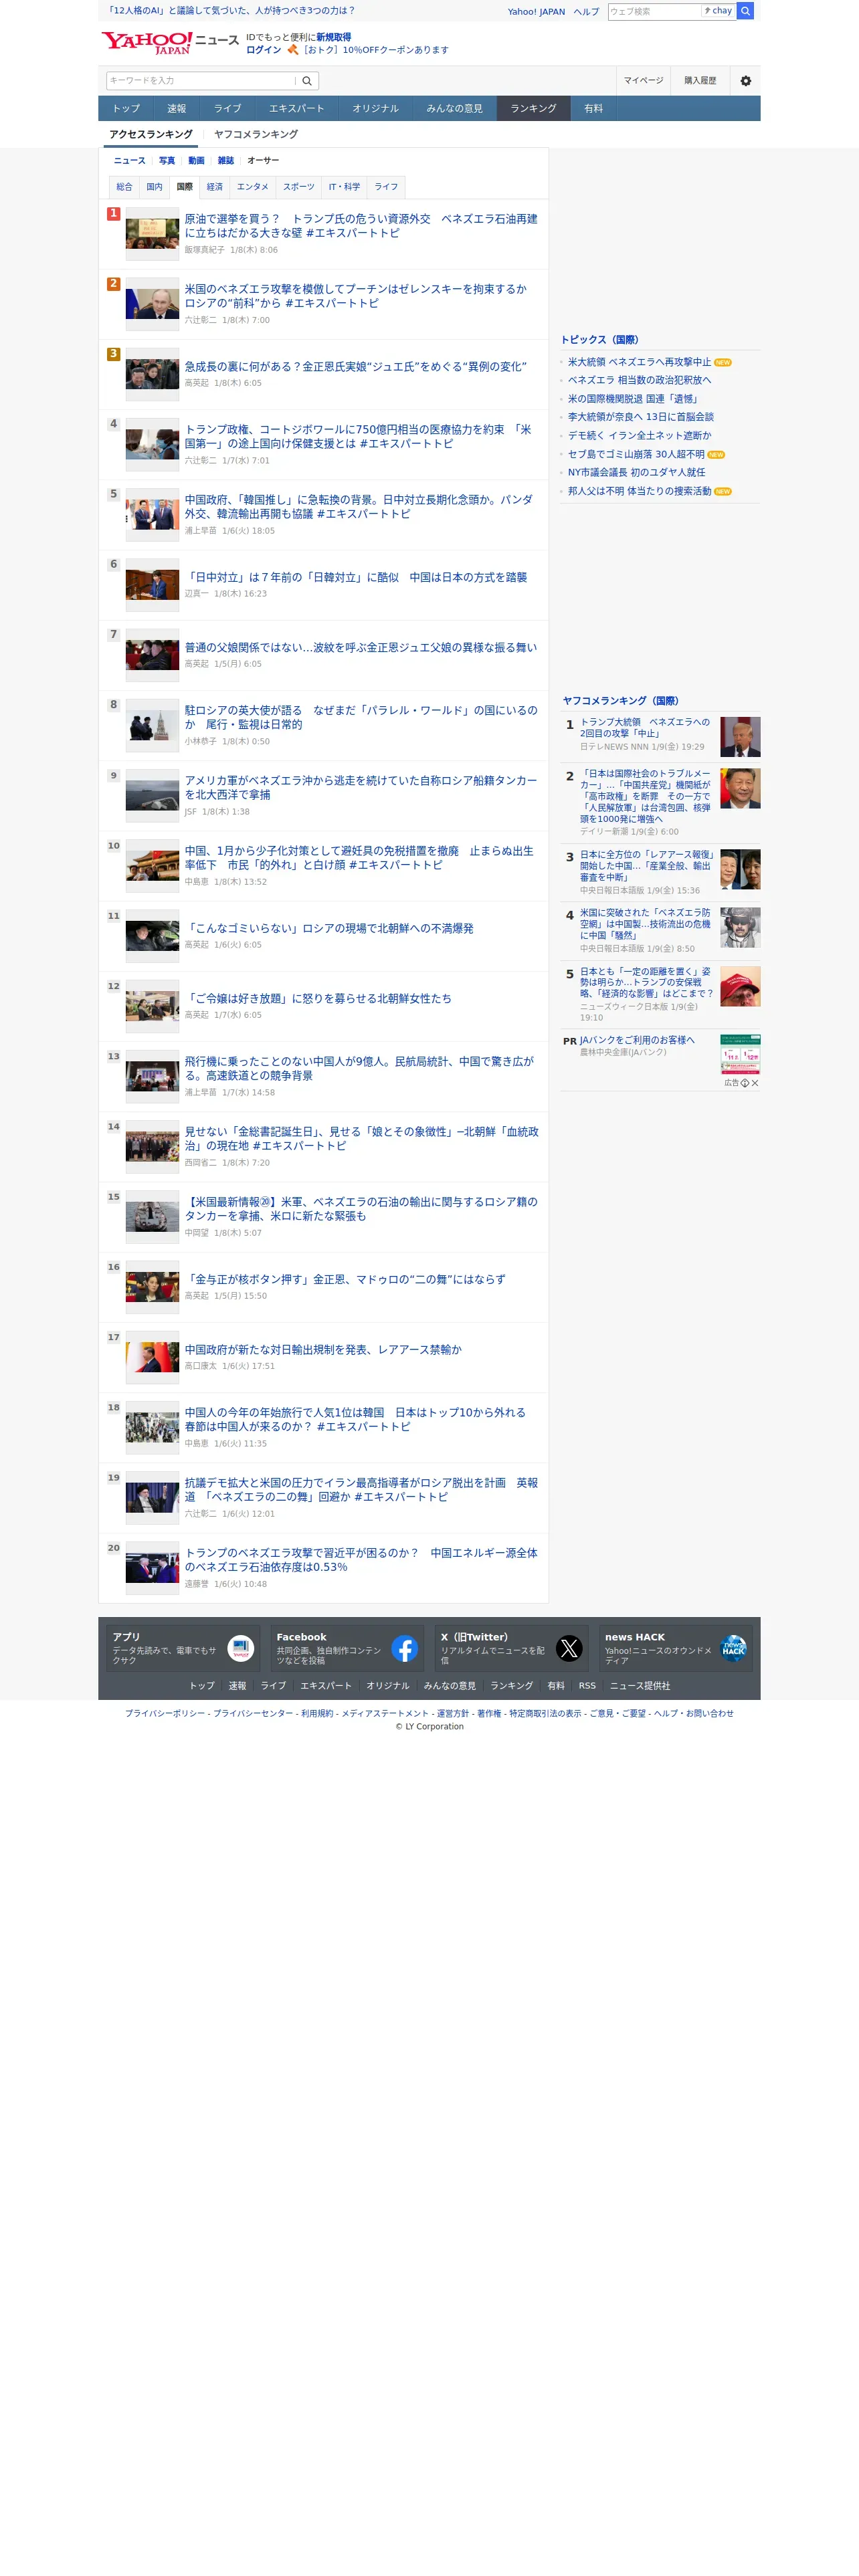Open the top banner about 12人格のAI

click(x=231, y=11)
